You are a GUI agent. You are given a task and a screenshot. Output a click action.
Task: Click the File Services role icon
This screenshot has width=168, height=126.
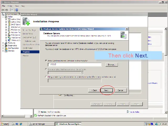[x=9, y=30]
